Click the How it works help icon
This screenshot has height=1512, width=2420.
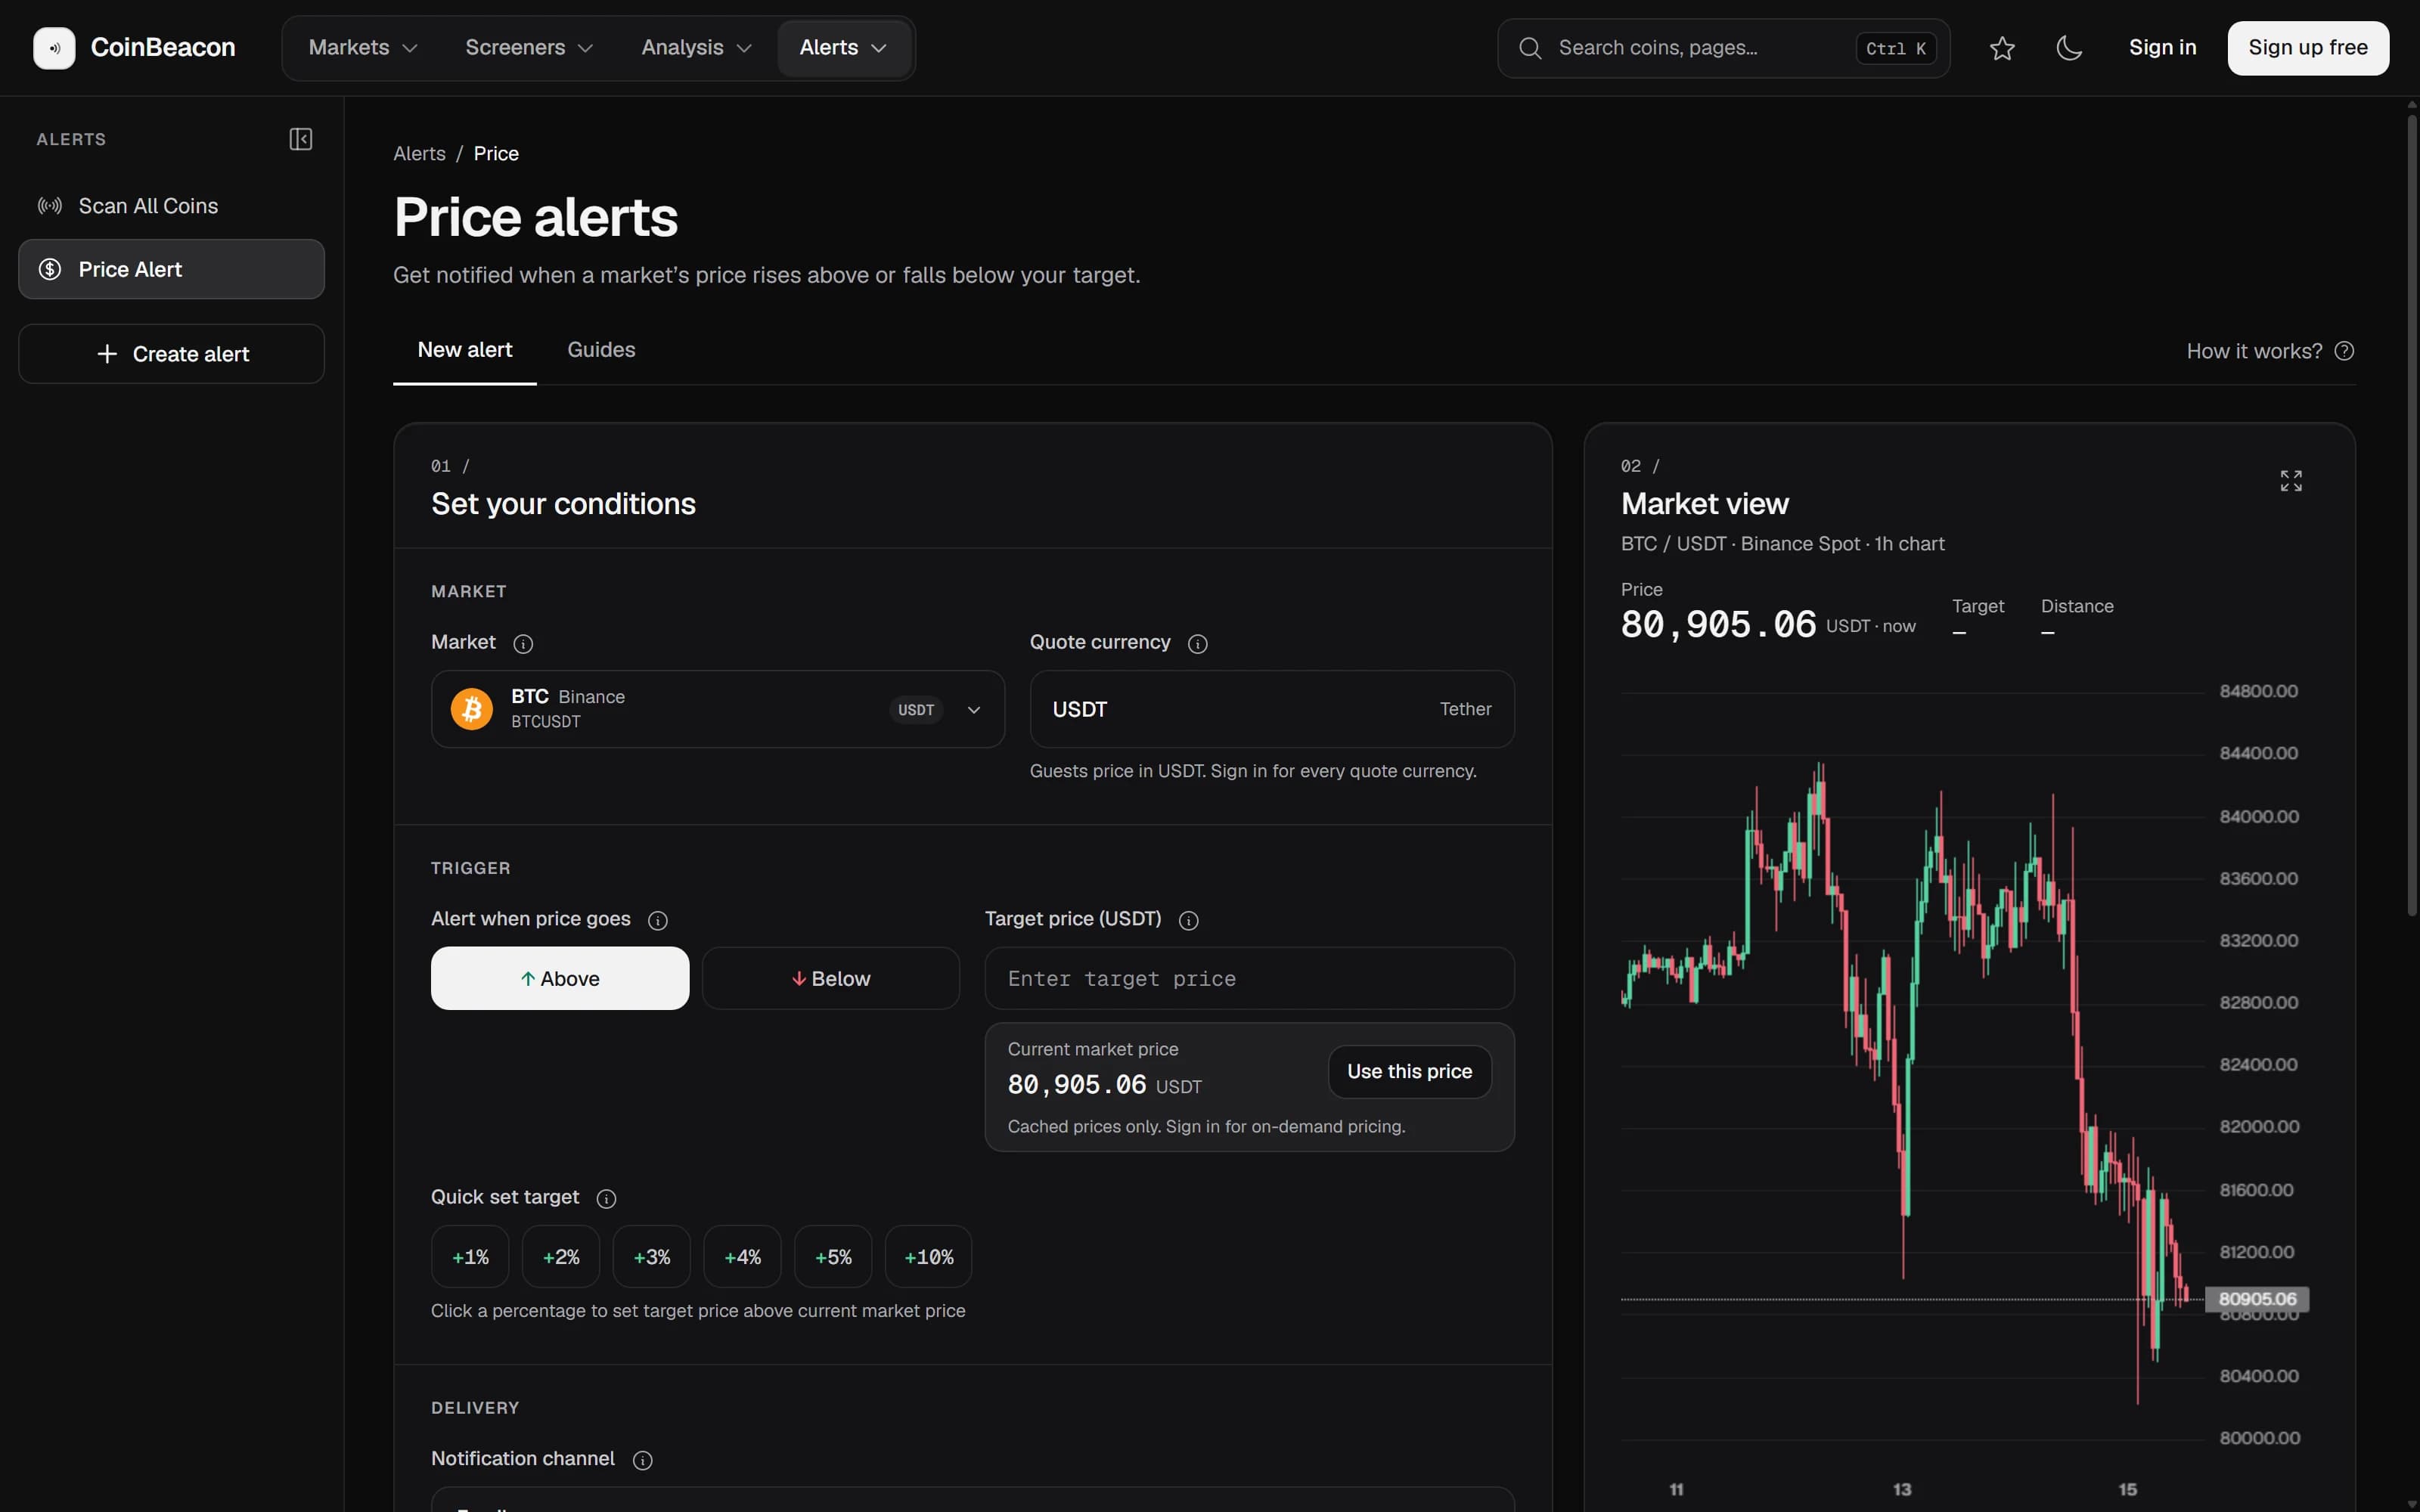[2344, 351]
